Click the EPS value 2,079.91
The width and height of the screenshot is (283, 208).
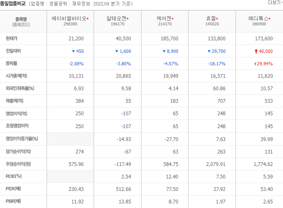(x=216, y=164)
